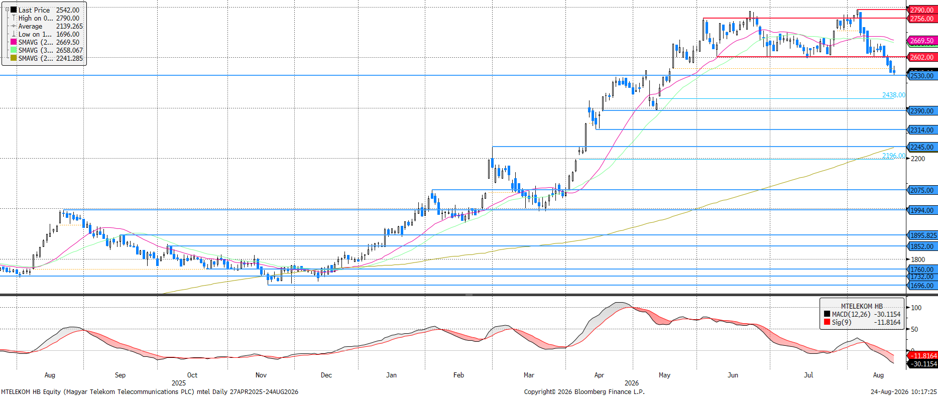Click the red -11.8164 signal axis tag
Viewport: 938px width, 396px height.
pos(923,356)
